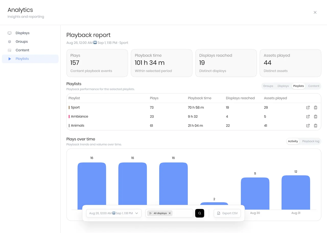Switch to the Content tab

tap(313, 86)
